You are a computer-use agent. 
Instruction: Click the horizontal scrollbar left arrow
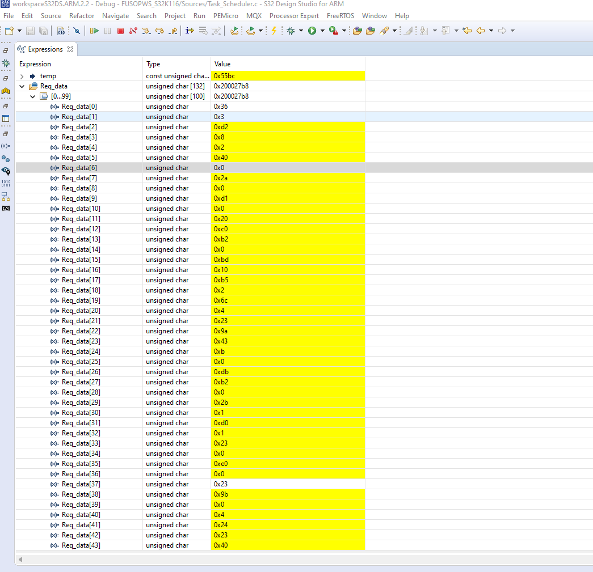click(x=20, y=560)
